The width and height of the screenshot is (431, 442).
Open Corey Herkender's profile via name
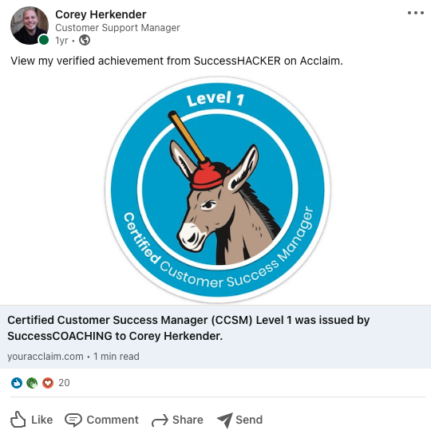pos(101,14)
